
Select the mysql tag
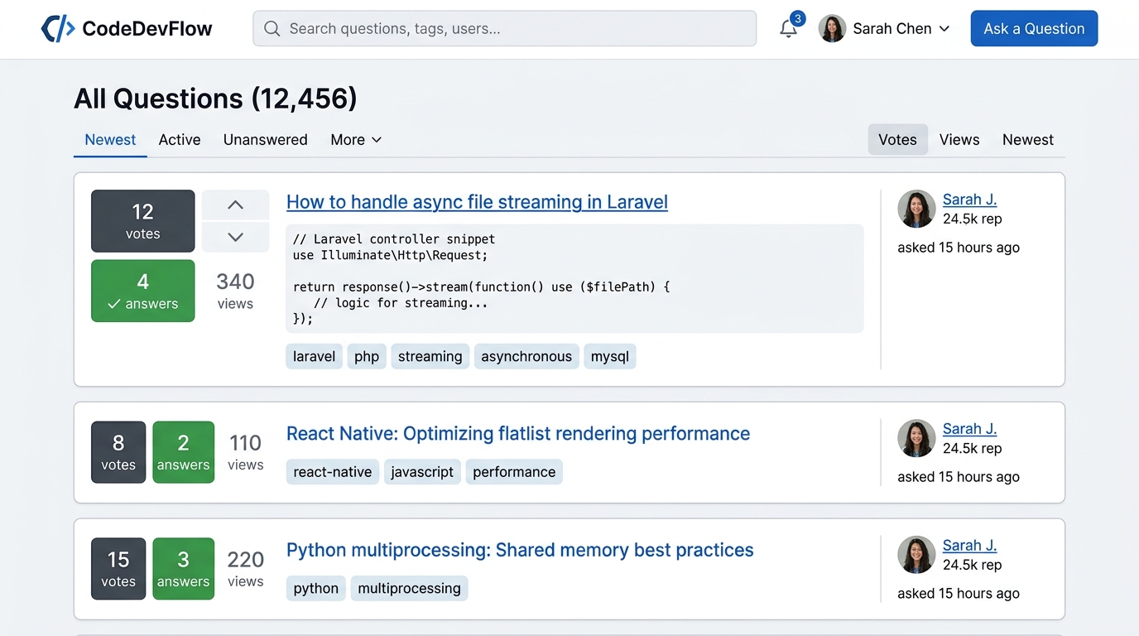(x=610, y=357)
